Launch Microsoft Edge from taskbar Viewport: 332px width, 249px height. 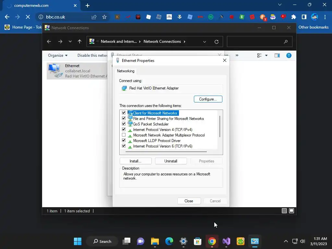(x=169, y=241)
